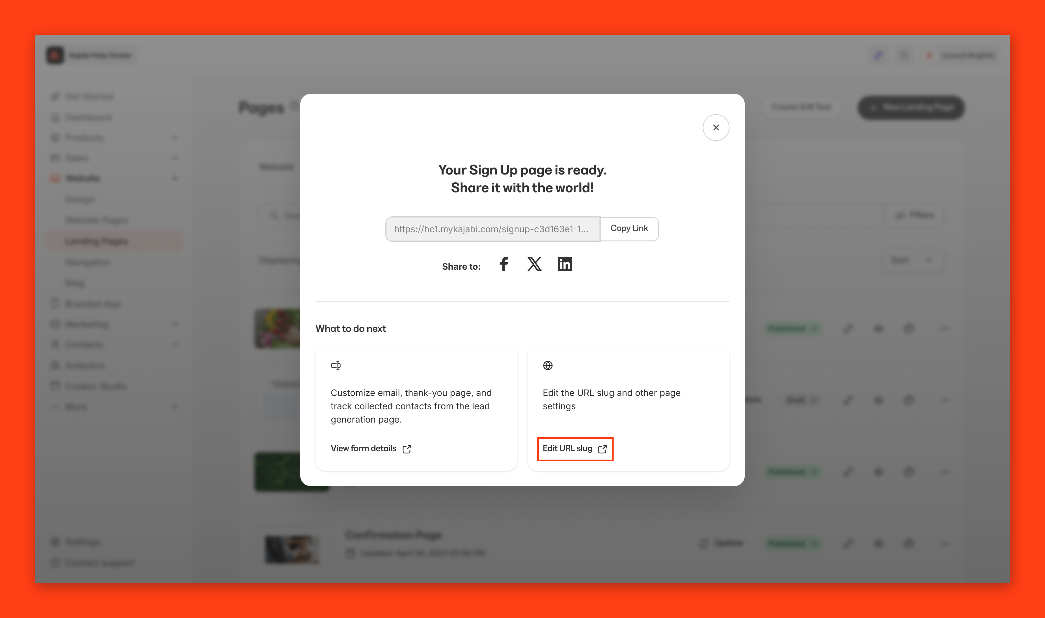The image size is (1045, 618).
Task: Open the Sort dropdown
Action: pos(912,260)
